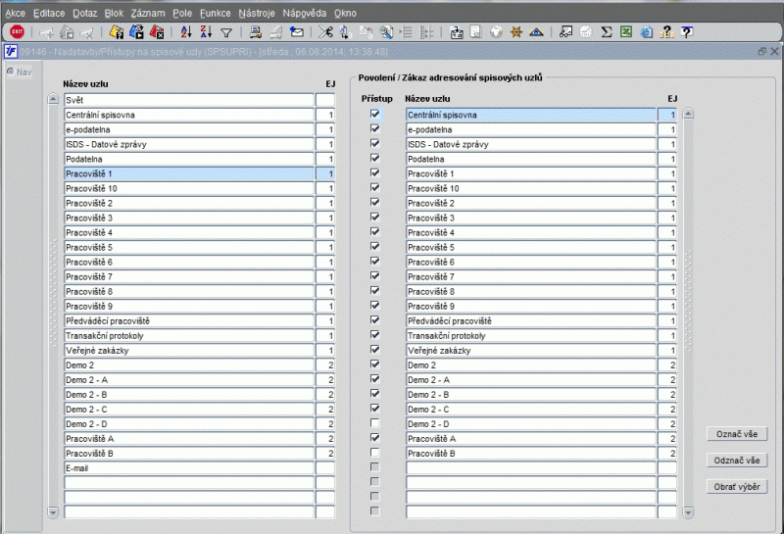
Task: Click the red EXIT toolbar icon
Action: click(x=16, y=32)
